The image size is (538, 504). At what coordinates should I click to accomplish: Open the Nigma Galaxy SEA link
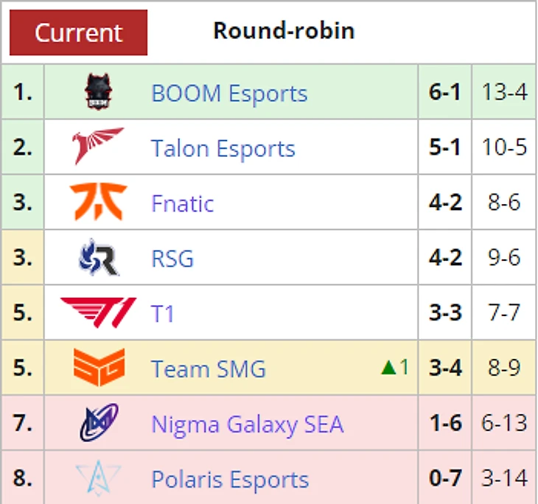(248, 424)
